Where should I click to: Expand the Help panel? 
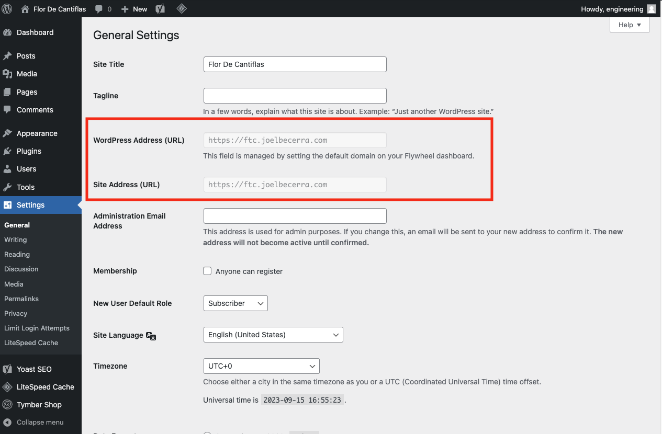(629, 25)
